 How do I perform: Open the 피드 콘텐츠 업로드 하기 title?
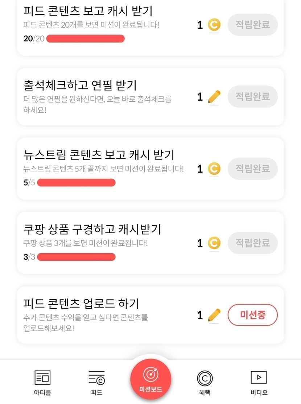(81, 303)
